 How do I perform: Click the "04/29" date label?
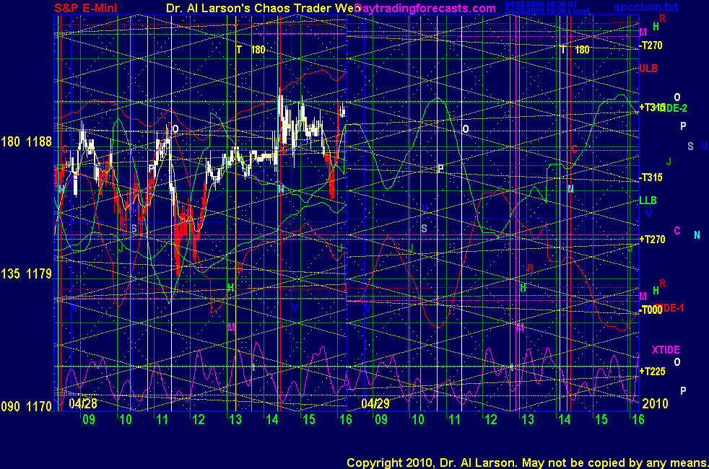375,403
